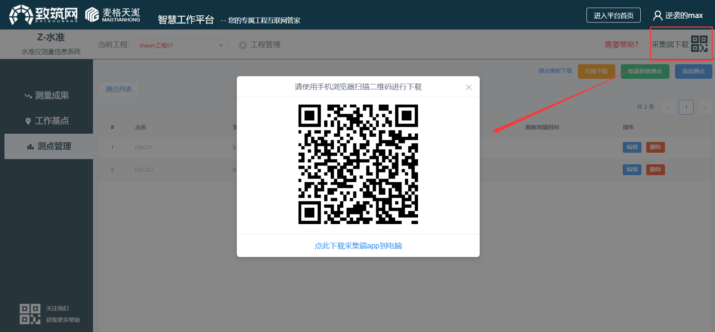Expand the current project dropdown shawn工程01
The height and width of the screenshot is (332, 715).
[x=182, y=46]
